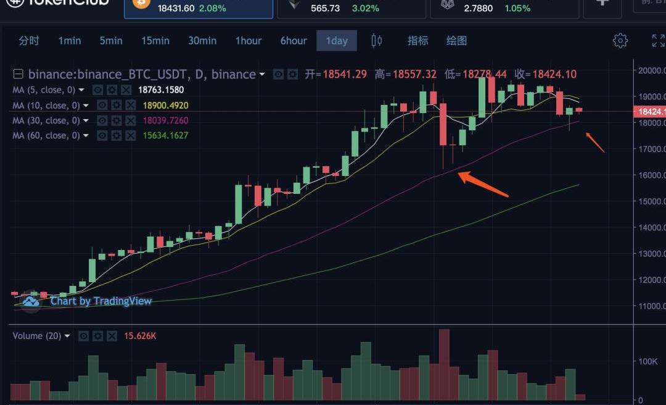Open settings gear for Volume indicator
This screenshot has width=666, height=405.
click(98, 336)
